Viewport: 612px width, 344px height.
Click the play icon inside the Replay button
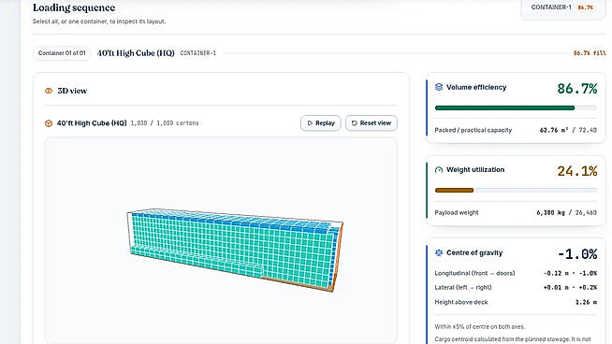[x=310, y=122]
